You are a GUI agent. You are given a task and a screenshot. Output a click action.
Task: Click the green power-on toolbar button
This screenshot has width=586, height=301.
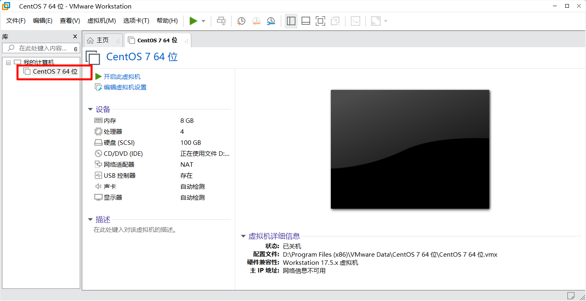[x=193, y=21]
